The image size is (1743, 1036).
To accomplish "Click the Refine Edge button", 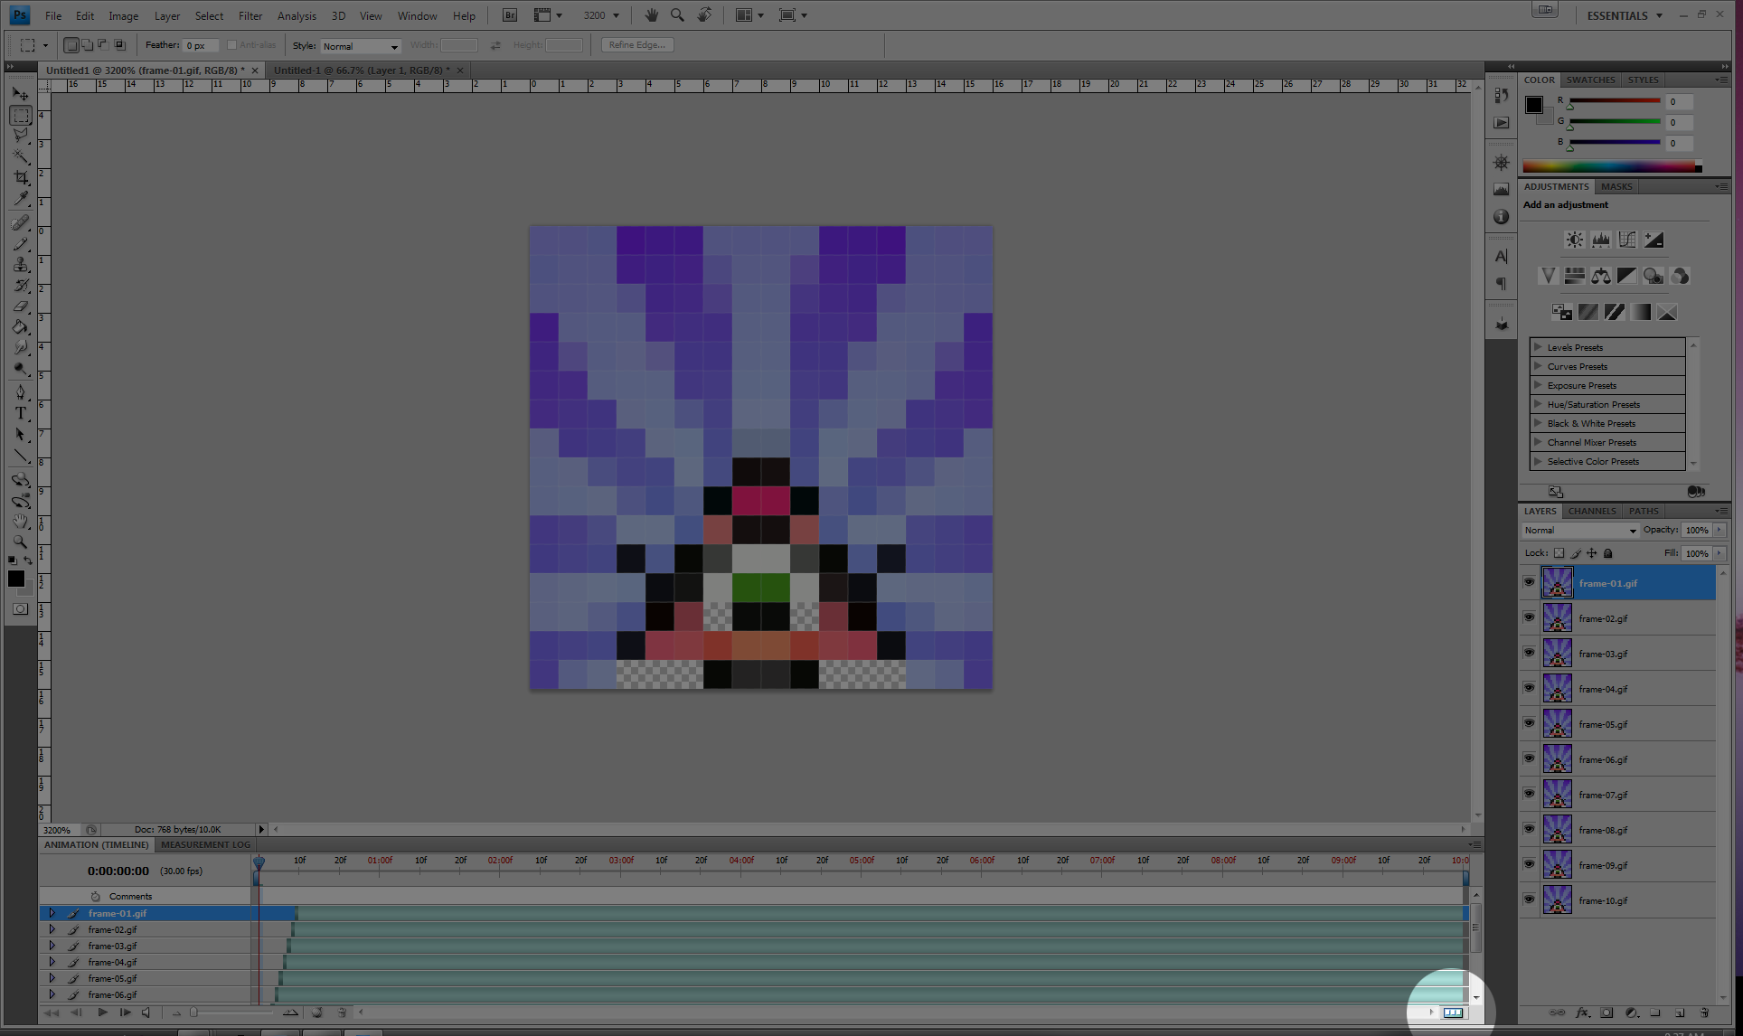I will (x=637, y=45).
